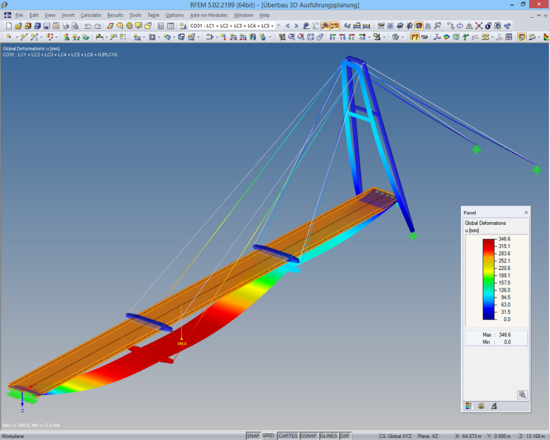Close the Global Deformations Panel
The width and height of the screenshot is (550, 440).
click(x=525, y=212)
